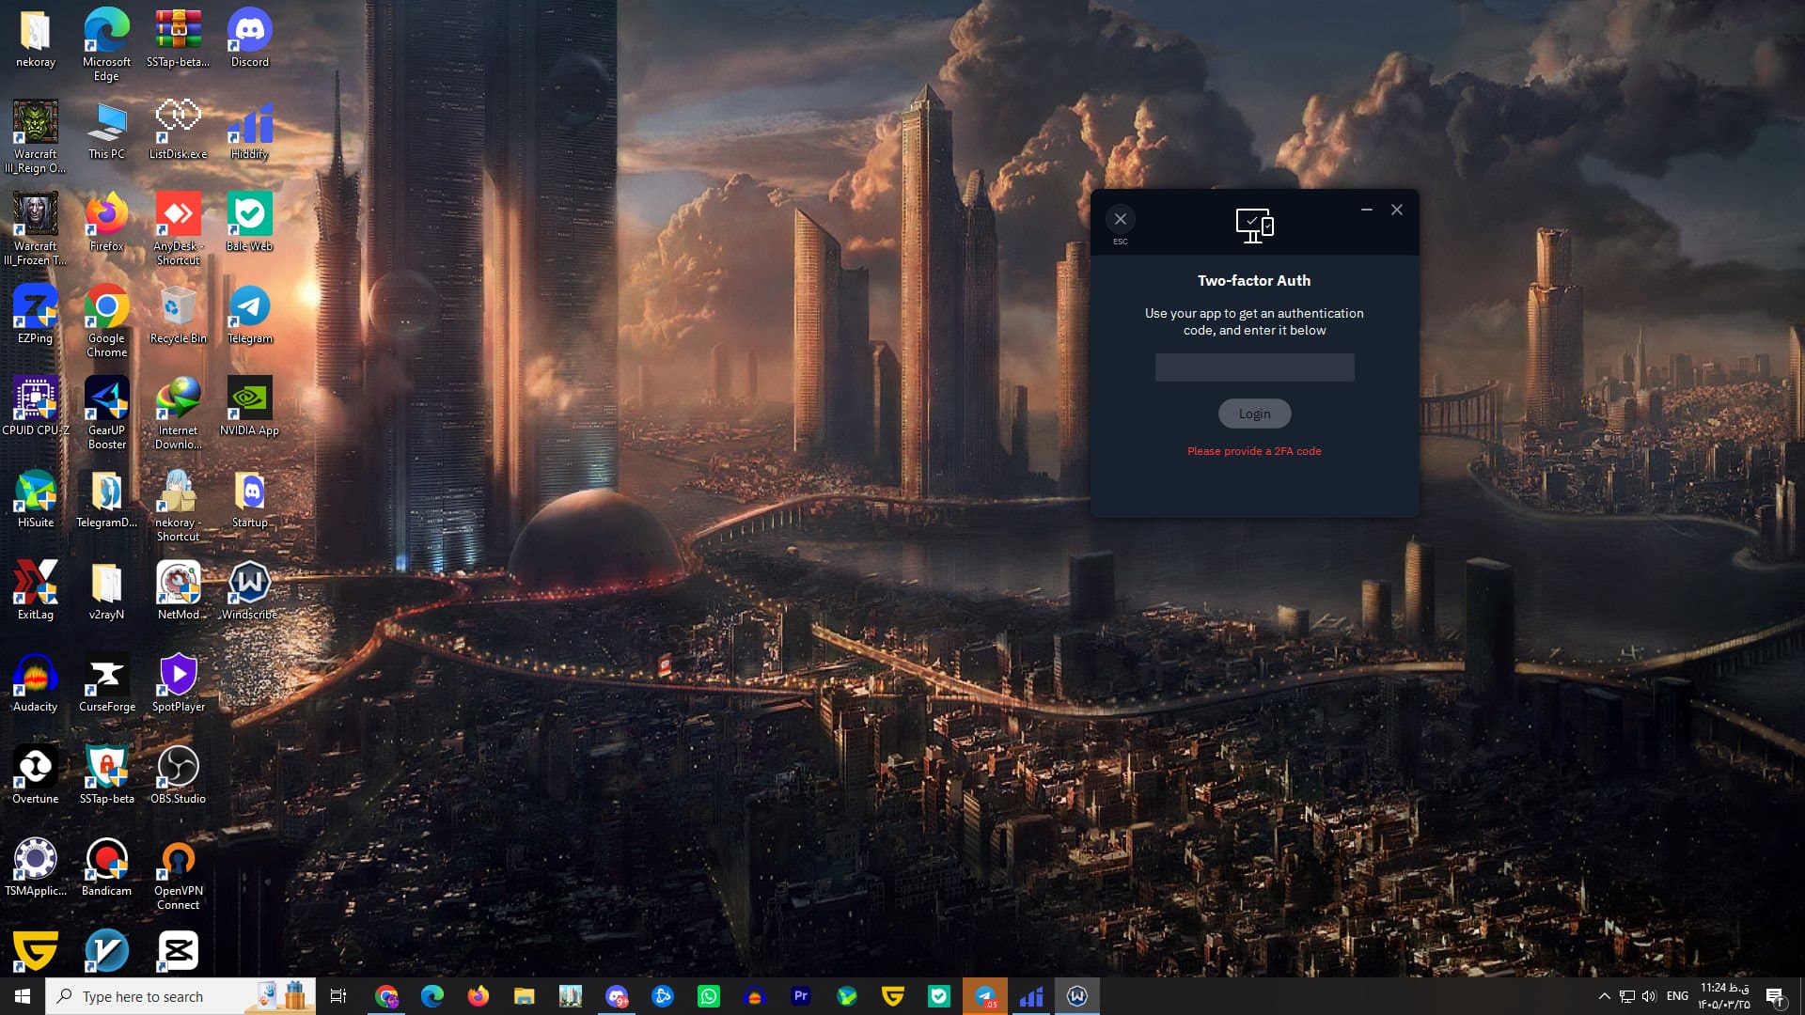Viewport: 1805px width, 1015px height.
Task: Show hidden system tray icons
Action: [x=1605, y=996]
